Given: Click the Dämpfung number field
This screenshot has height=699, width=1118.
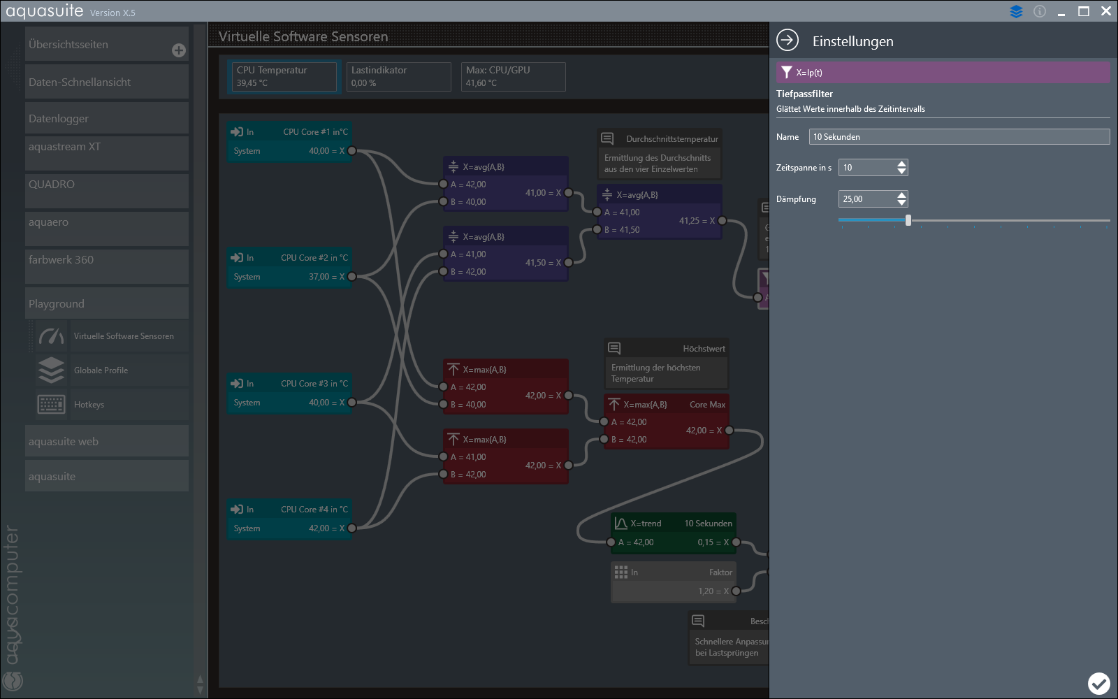Looking at the screenshot, I should click(x=867, y=199).
